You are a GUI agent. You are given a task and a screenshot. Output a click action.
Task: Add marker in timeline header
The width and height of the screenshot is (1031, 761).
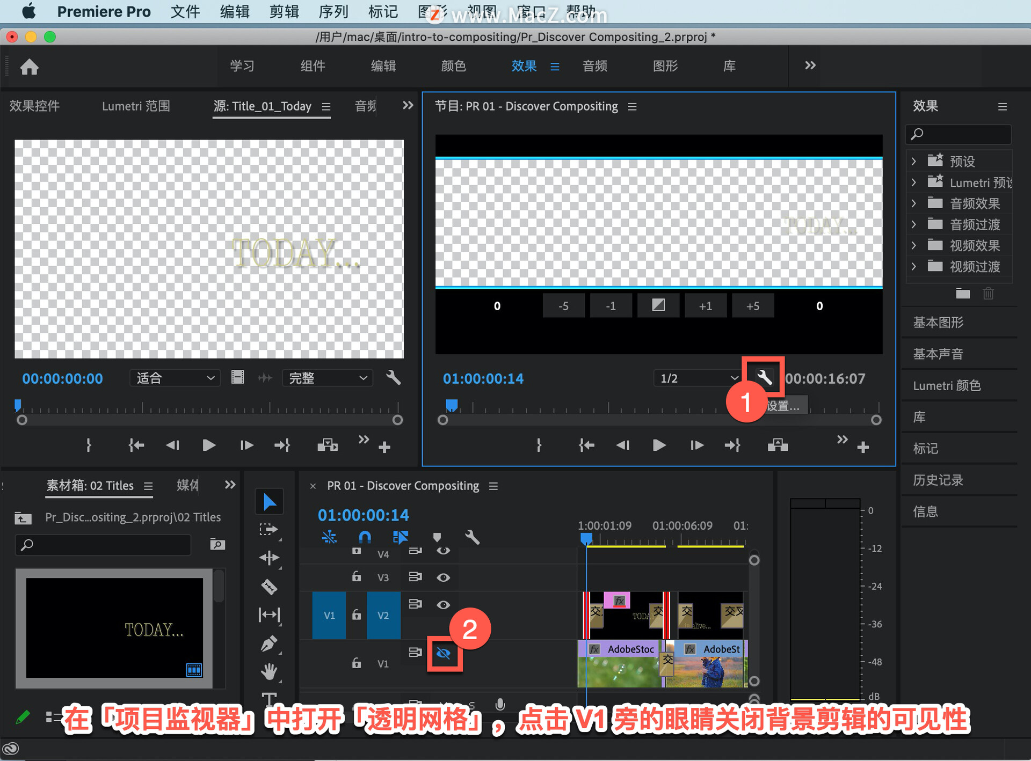(x=437, y=537)
